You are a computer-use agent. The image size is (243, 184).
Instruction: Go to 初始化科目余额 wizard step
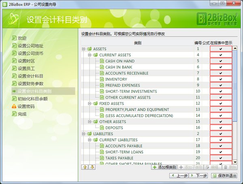[x=33, y=99]
